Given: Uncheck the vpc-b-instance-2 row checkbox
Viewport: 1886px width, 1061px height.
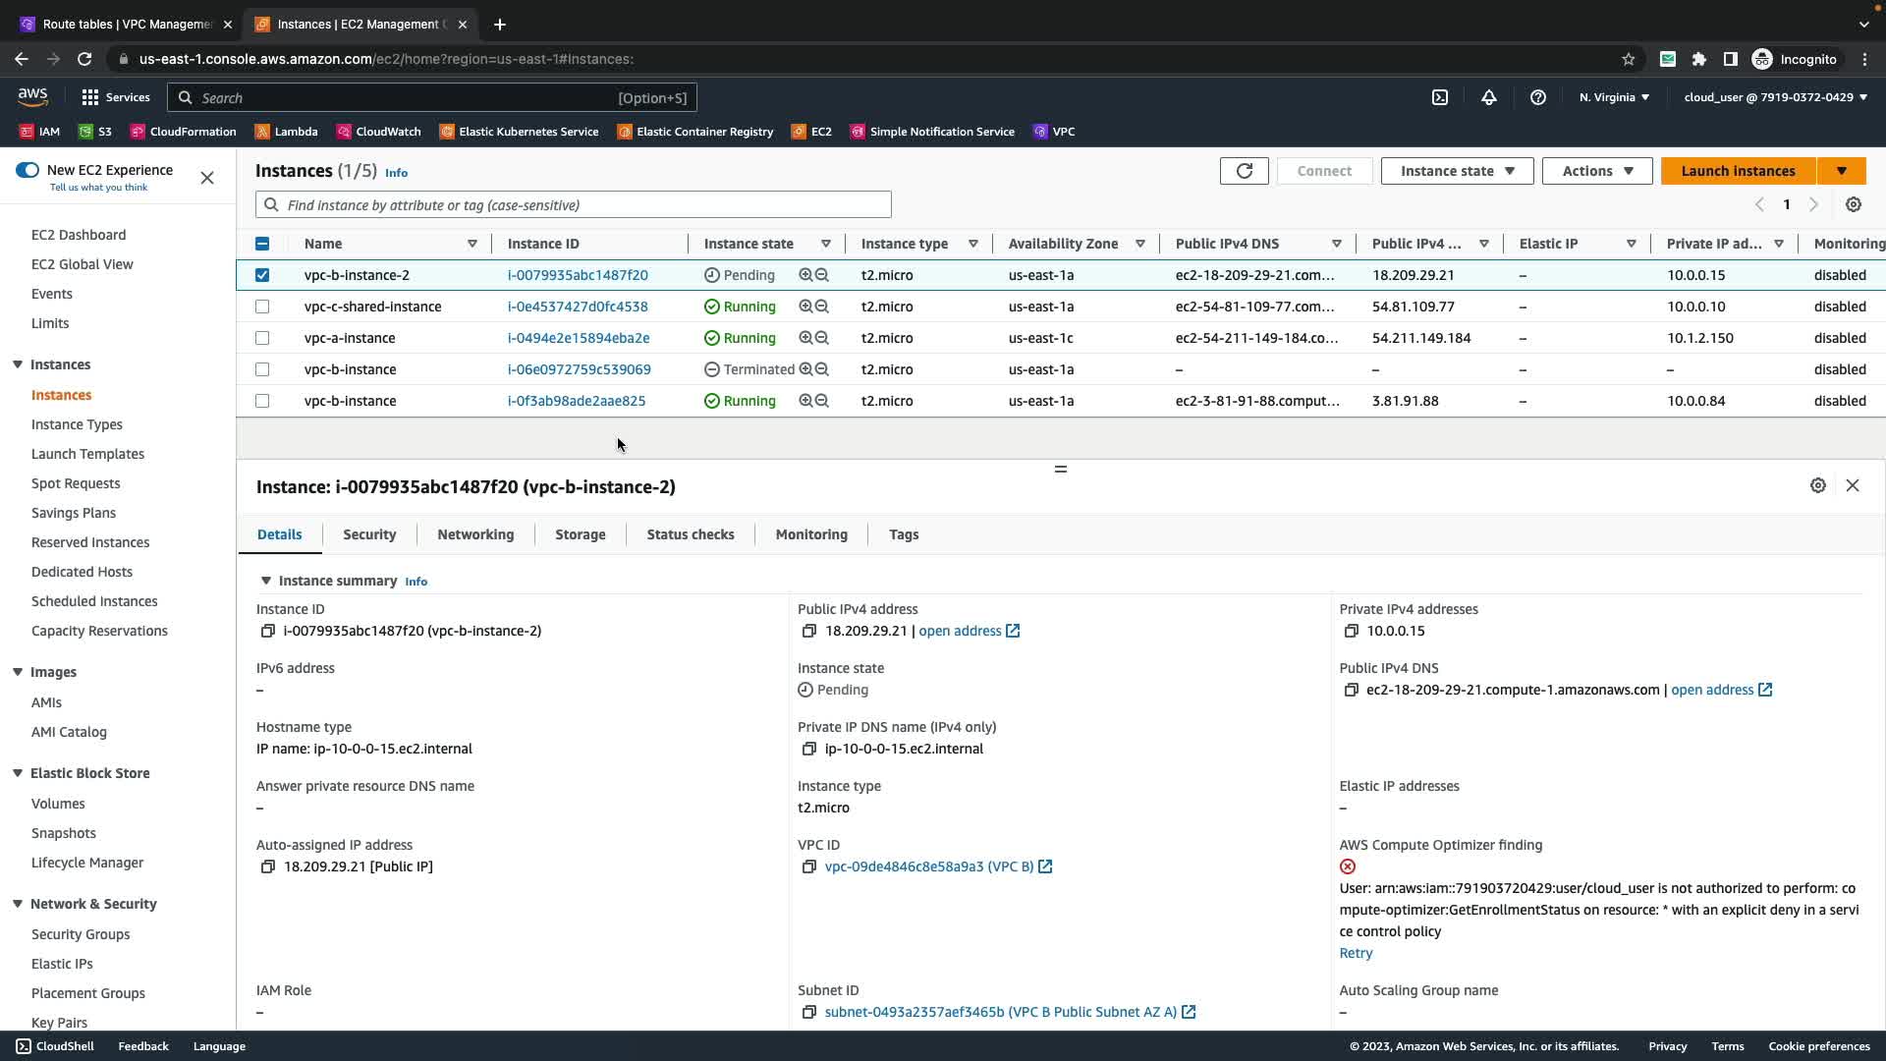Looking at the screenshot, I should tap(262, 275).
